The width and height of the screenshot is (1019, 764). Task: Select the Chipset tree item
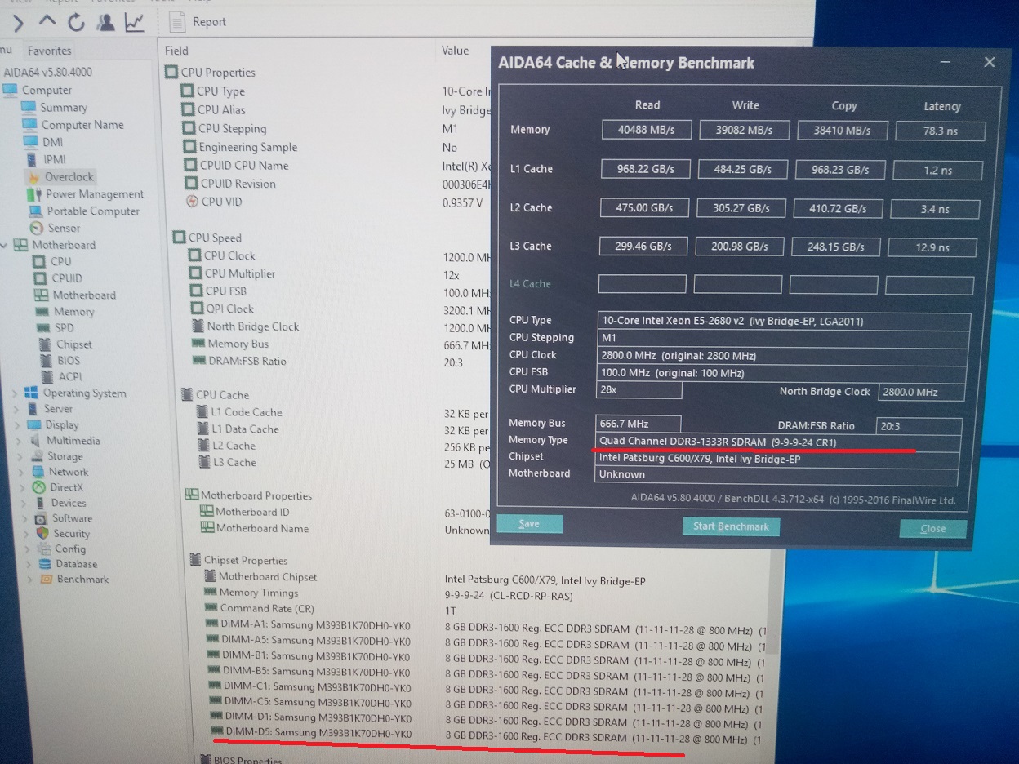click(74, 344)
